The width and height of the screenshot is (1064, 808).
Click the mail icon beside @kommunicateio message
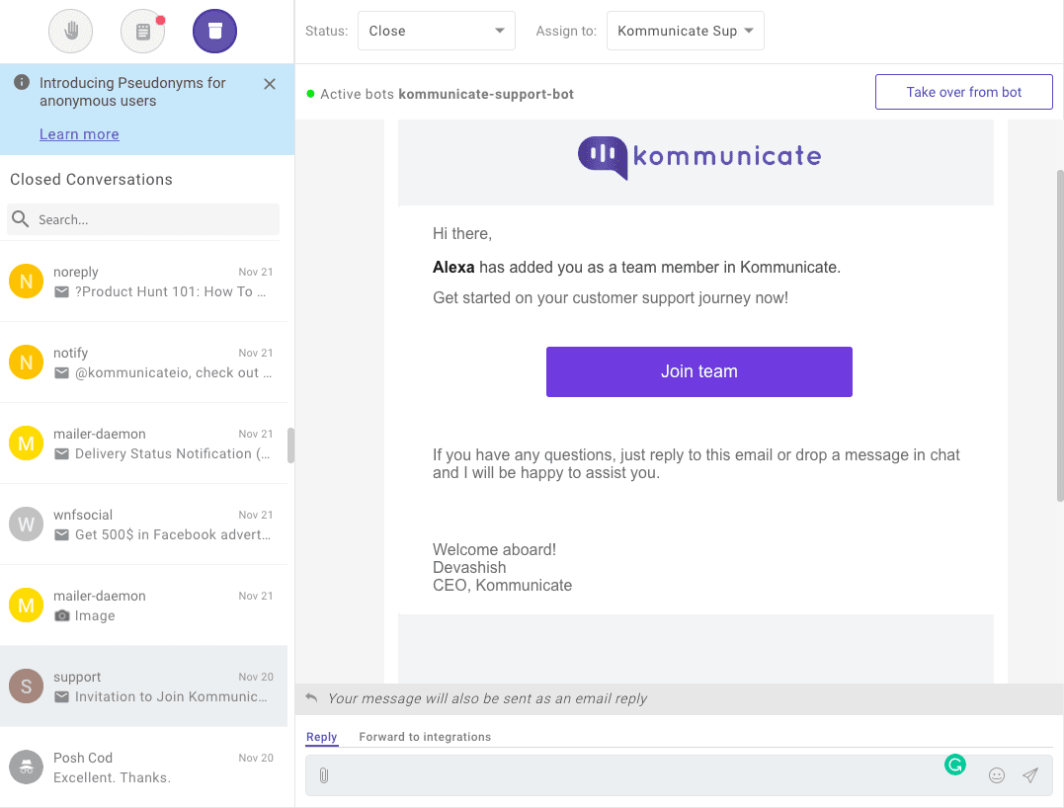[62, 373]
